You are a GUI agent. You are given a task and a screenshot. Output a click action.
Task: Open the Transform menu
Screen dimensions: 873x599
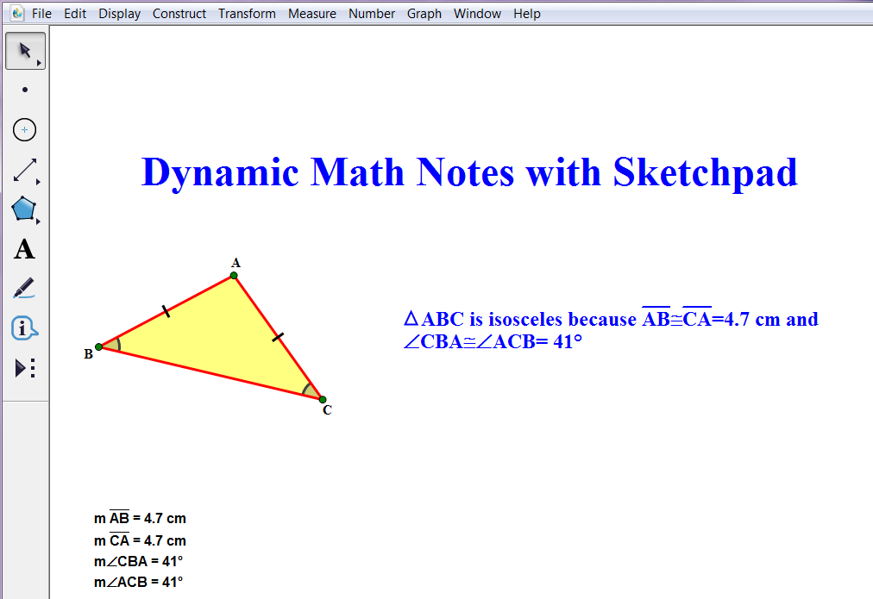pyautogui.click(x=247, y=13)
